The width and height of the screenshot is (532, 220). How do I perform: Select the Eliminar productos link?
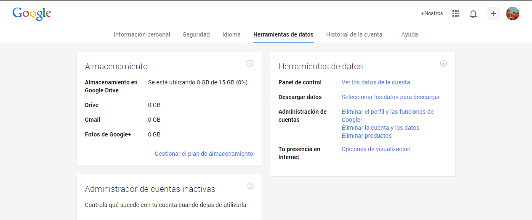pyautogui.click(x=366, y=136)
